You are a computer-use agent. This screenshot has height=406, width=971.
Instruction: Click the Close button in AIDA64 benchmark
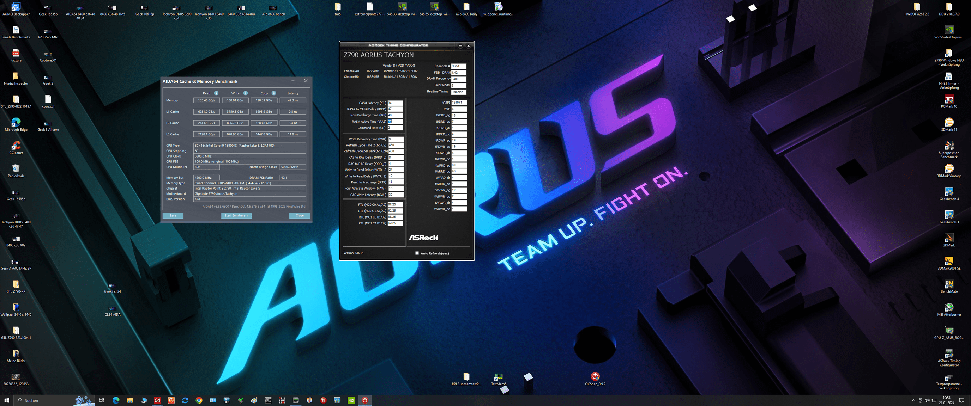[x=300, y=215]
